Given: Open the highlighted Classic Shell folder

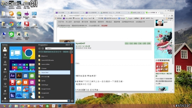Looking at the screenshot, I should (54, 73).
